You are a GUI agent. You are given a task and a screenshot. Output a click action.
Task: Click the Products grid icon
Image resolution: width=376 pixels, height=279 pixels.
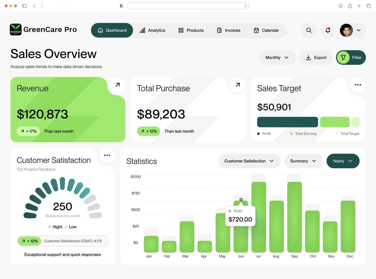[181, 30]
